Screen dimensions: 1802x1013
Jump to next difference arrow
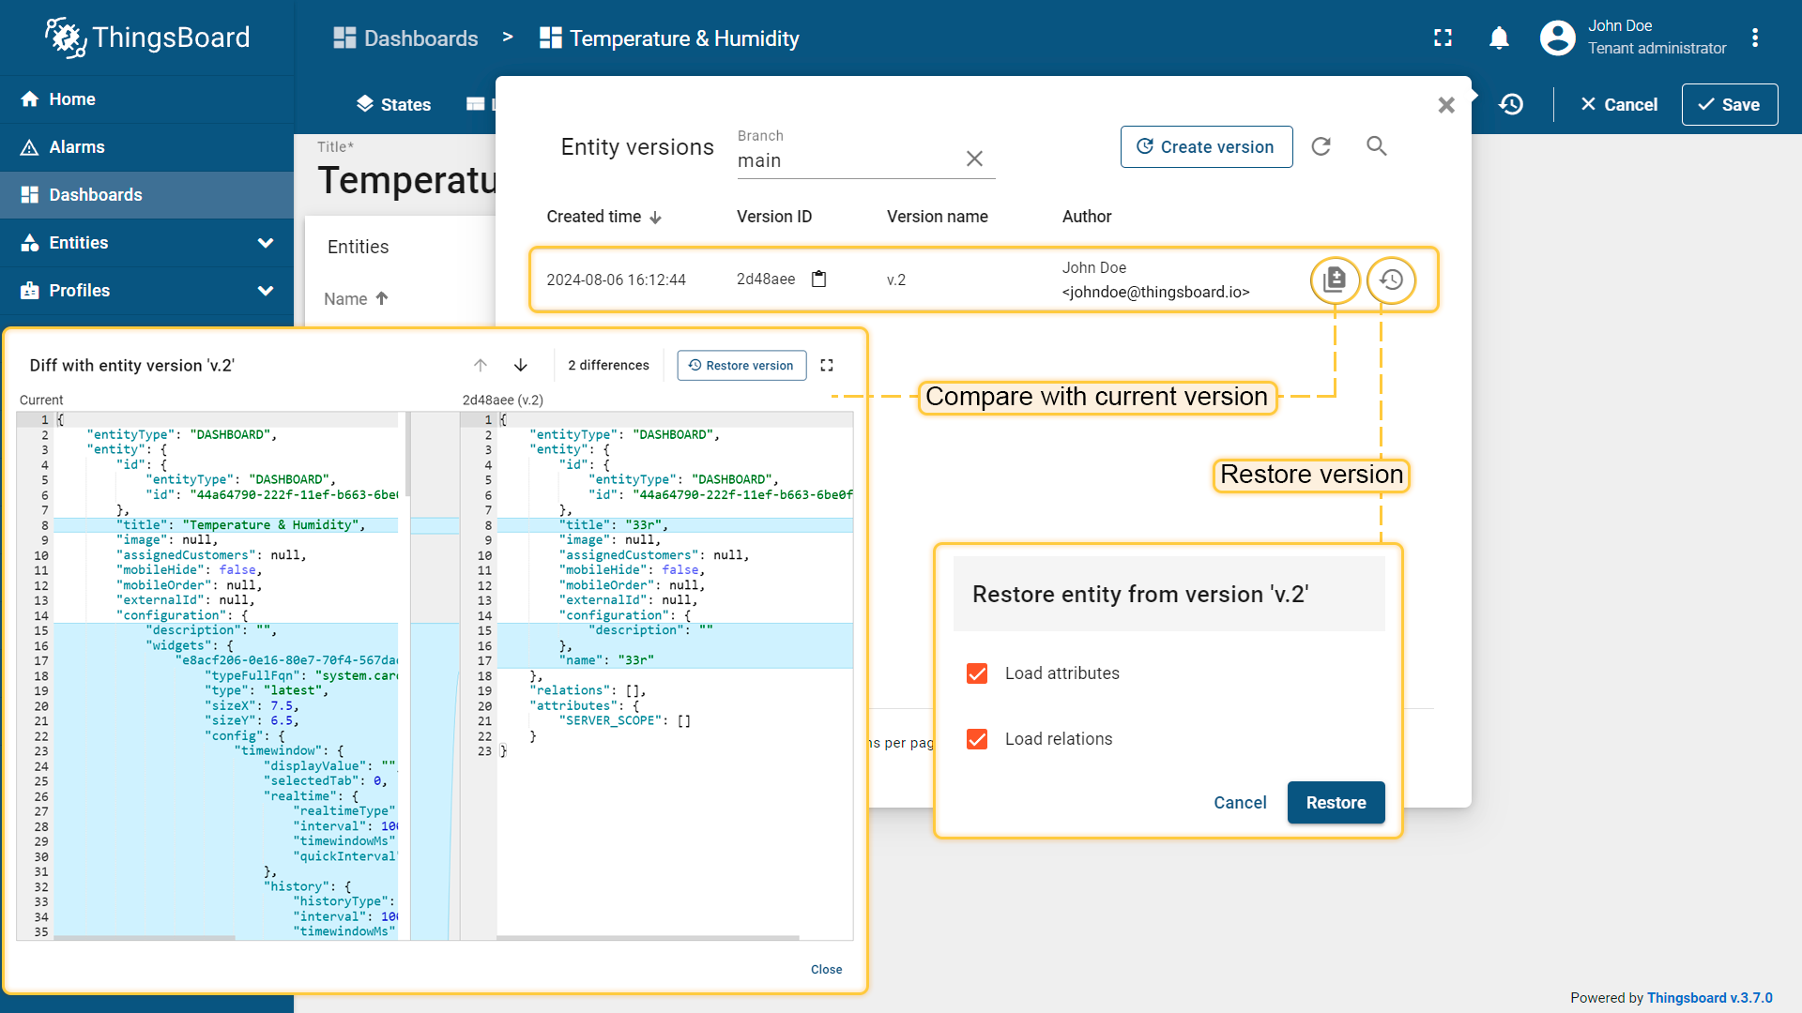pos(521,365)
